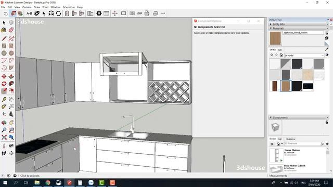
Task: Select the Rotate tool
Action: 4,84
